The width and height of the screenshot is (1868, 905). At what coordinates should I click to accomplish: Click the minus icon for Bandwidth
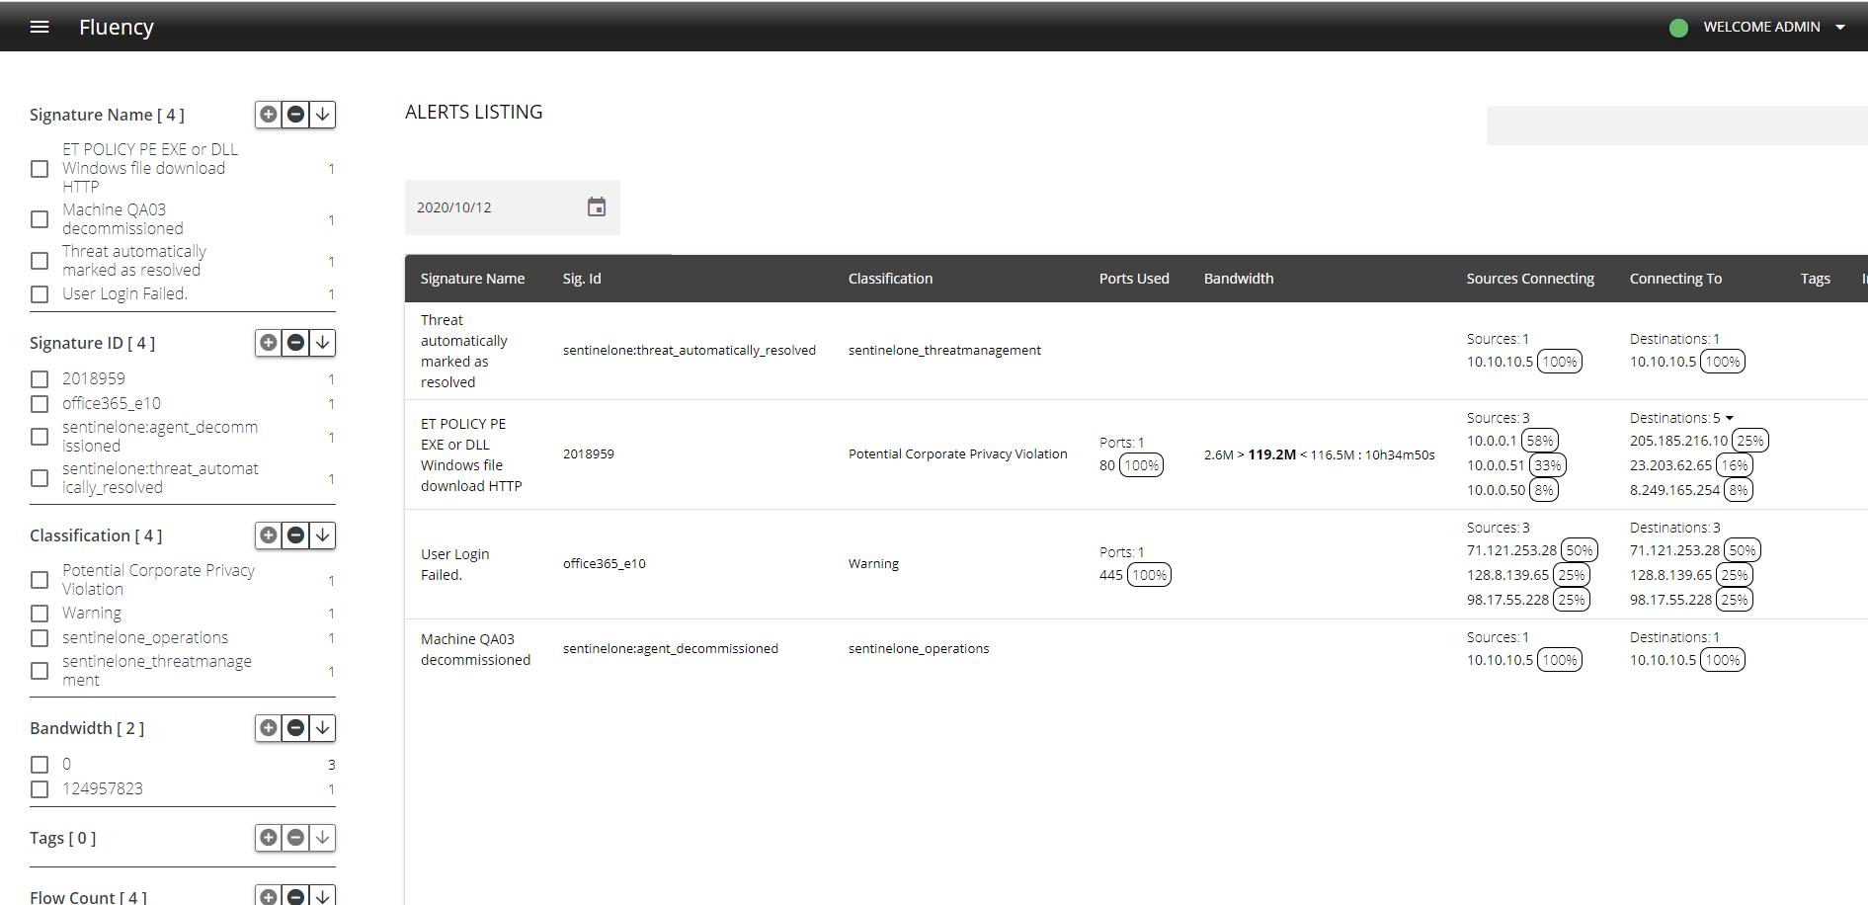pyautogui.click(x=295, y=728)
